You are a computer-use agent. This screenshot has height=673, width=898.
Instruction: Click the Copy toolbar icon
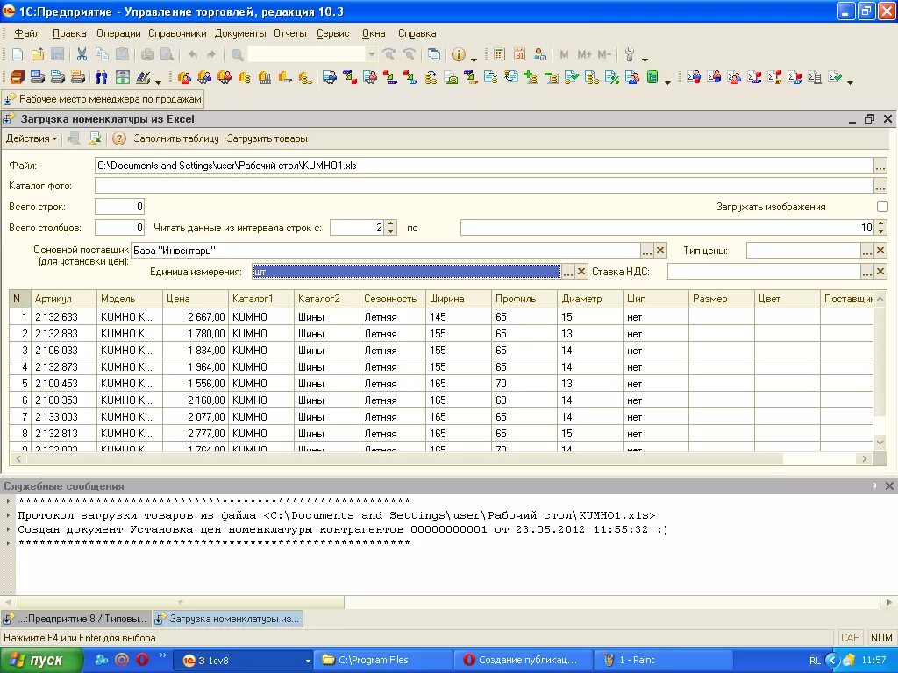tap(102, 54)
